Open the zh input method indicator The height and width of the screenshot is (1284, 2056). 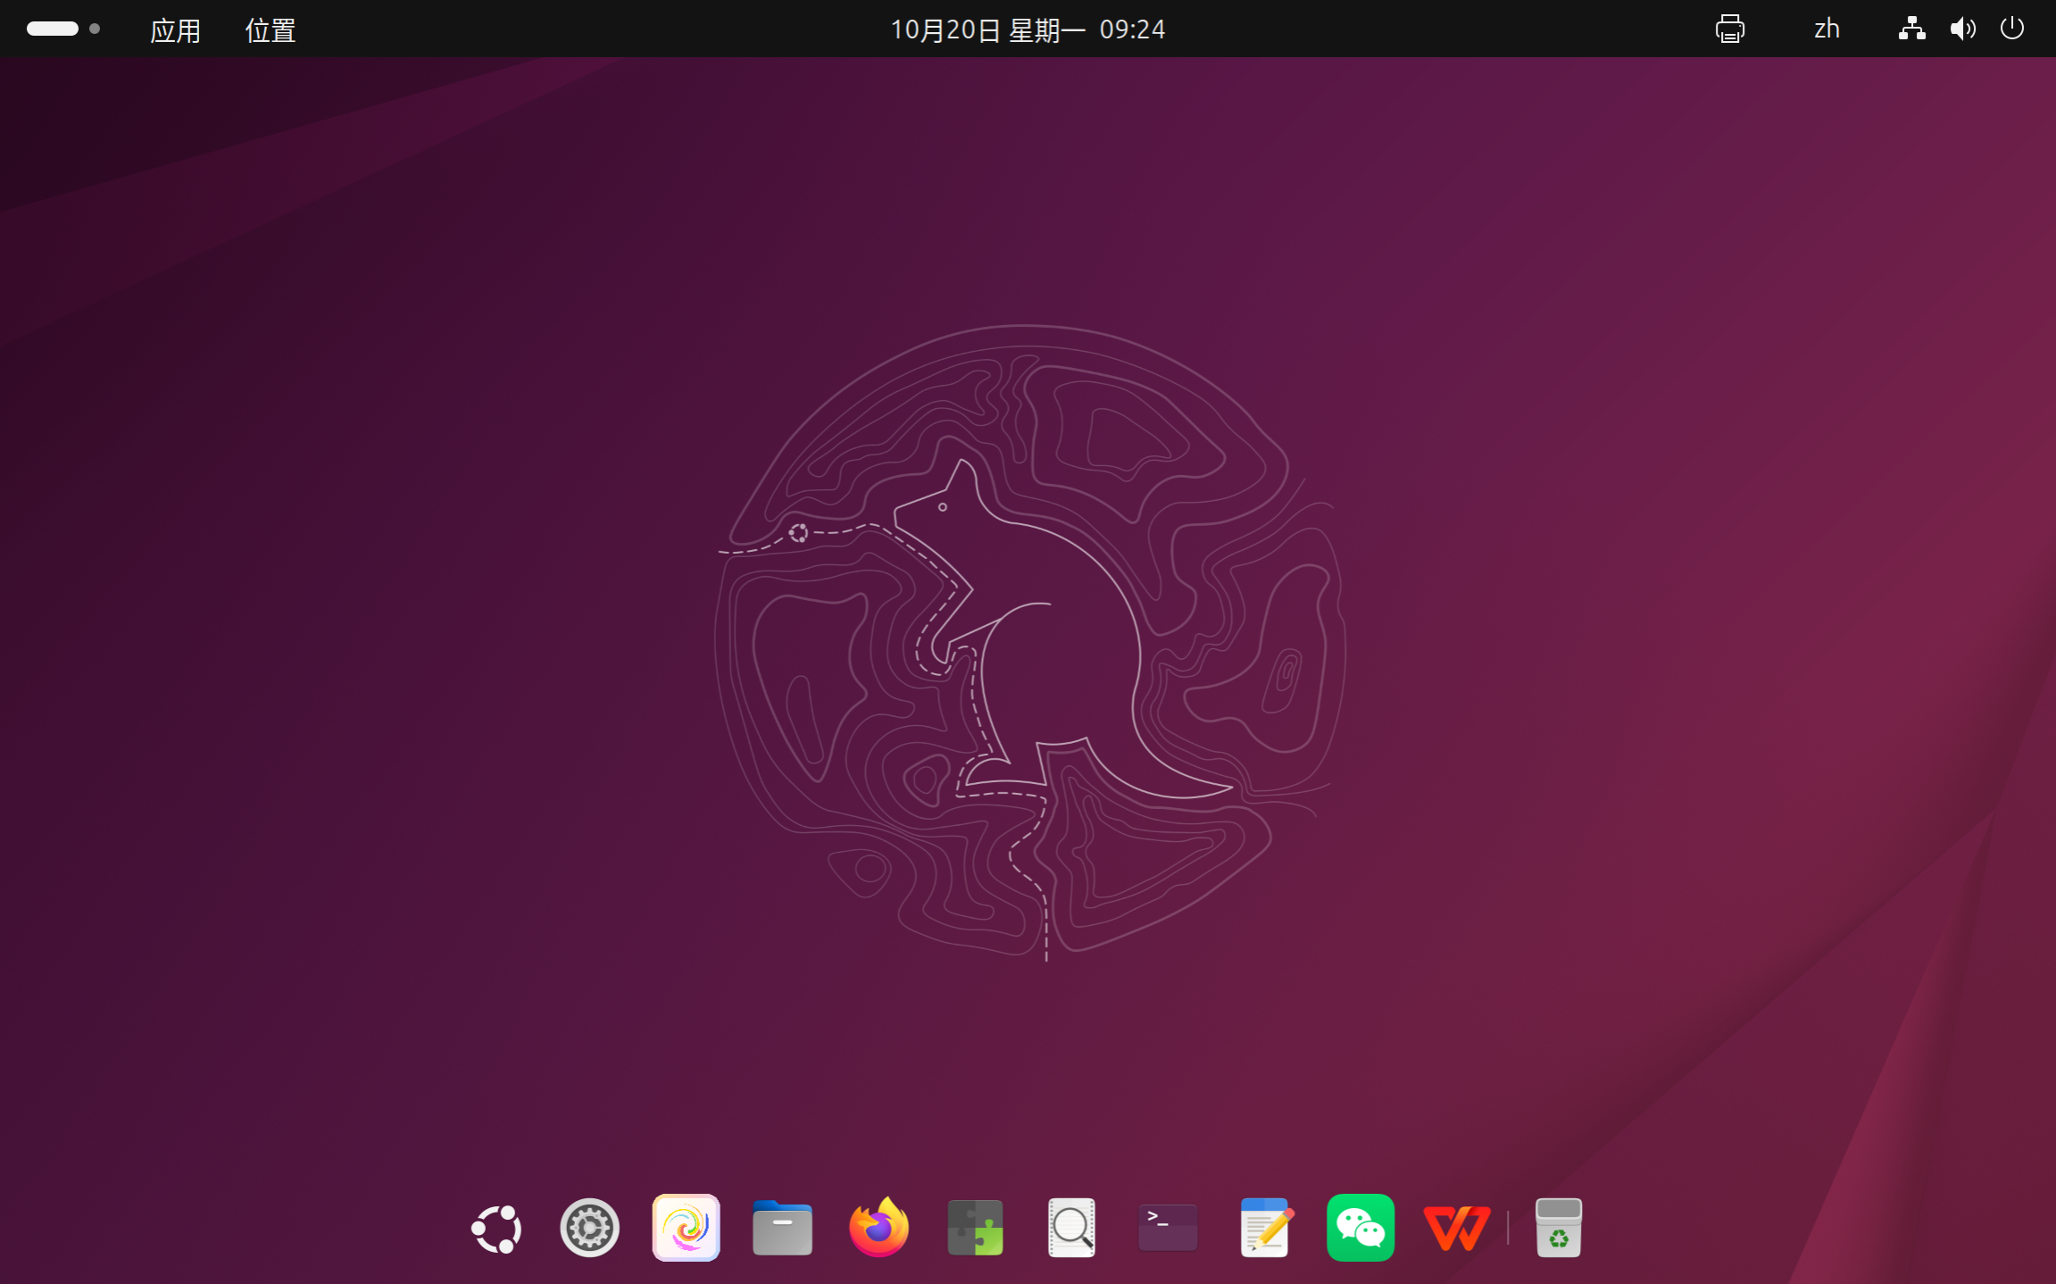click(x=1827, y=29)
